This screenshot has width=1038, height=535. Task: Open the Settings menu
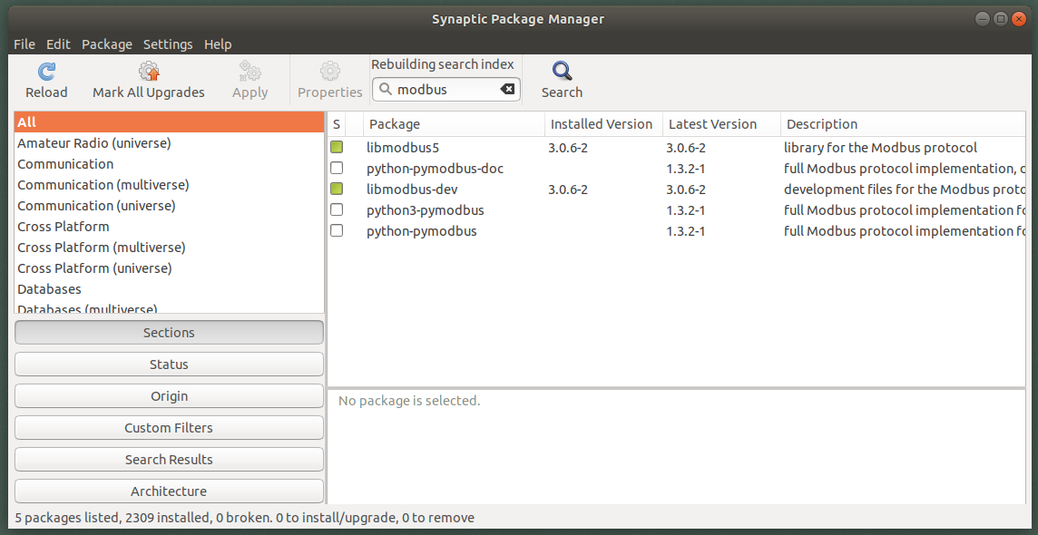tap(168, 44)
